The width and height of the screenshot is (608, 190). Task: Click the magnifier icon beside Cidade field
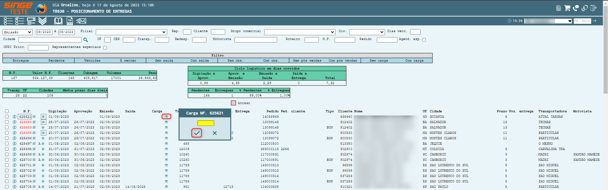86,40
